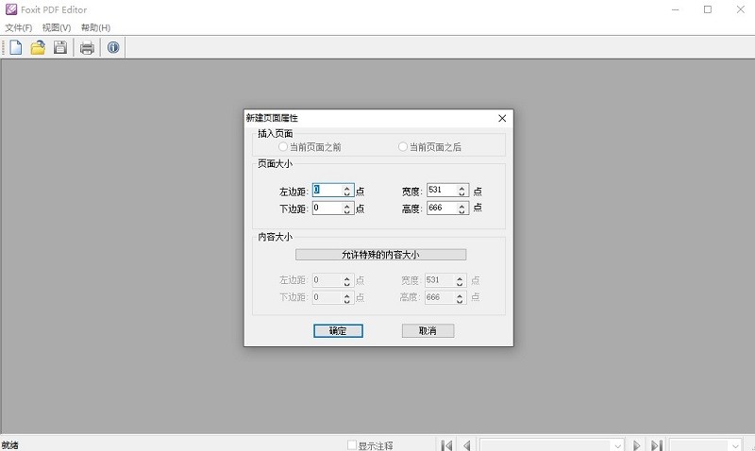Click disabled 内容大小 下边距 field
The image size is (755, 451).
(x=327, y=297)
